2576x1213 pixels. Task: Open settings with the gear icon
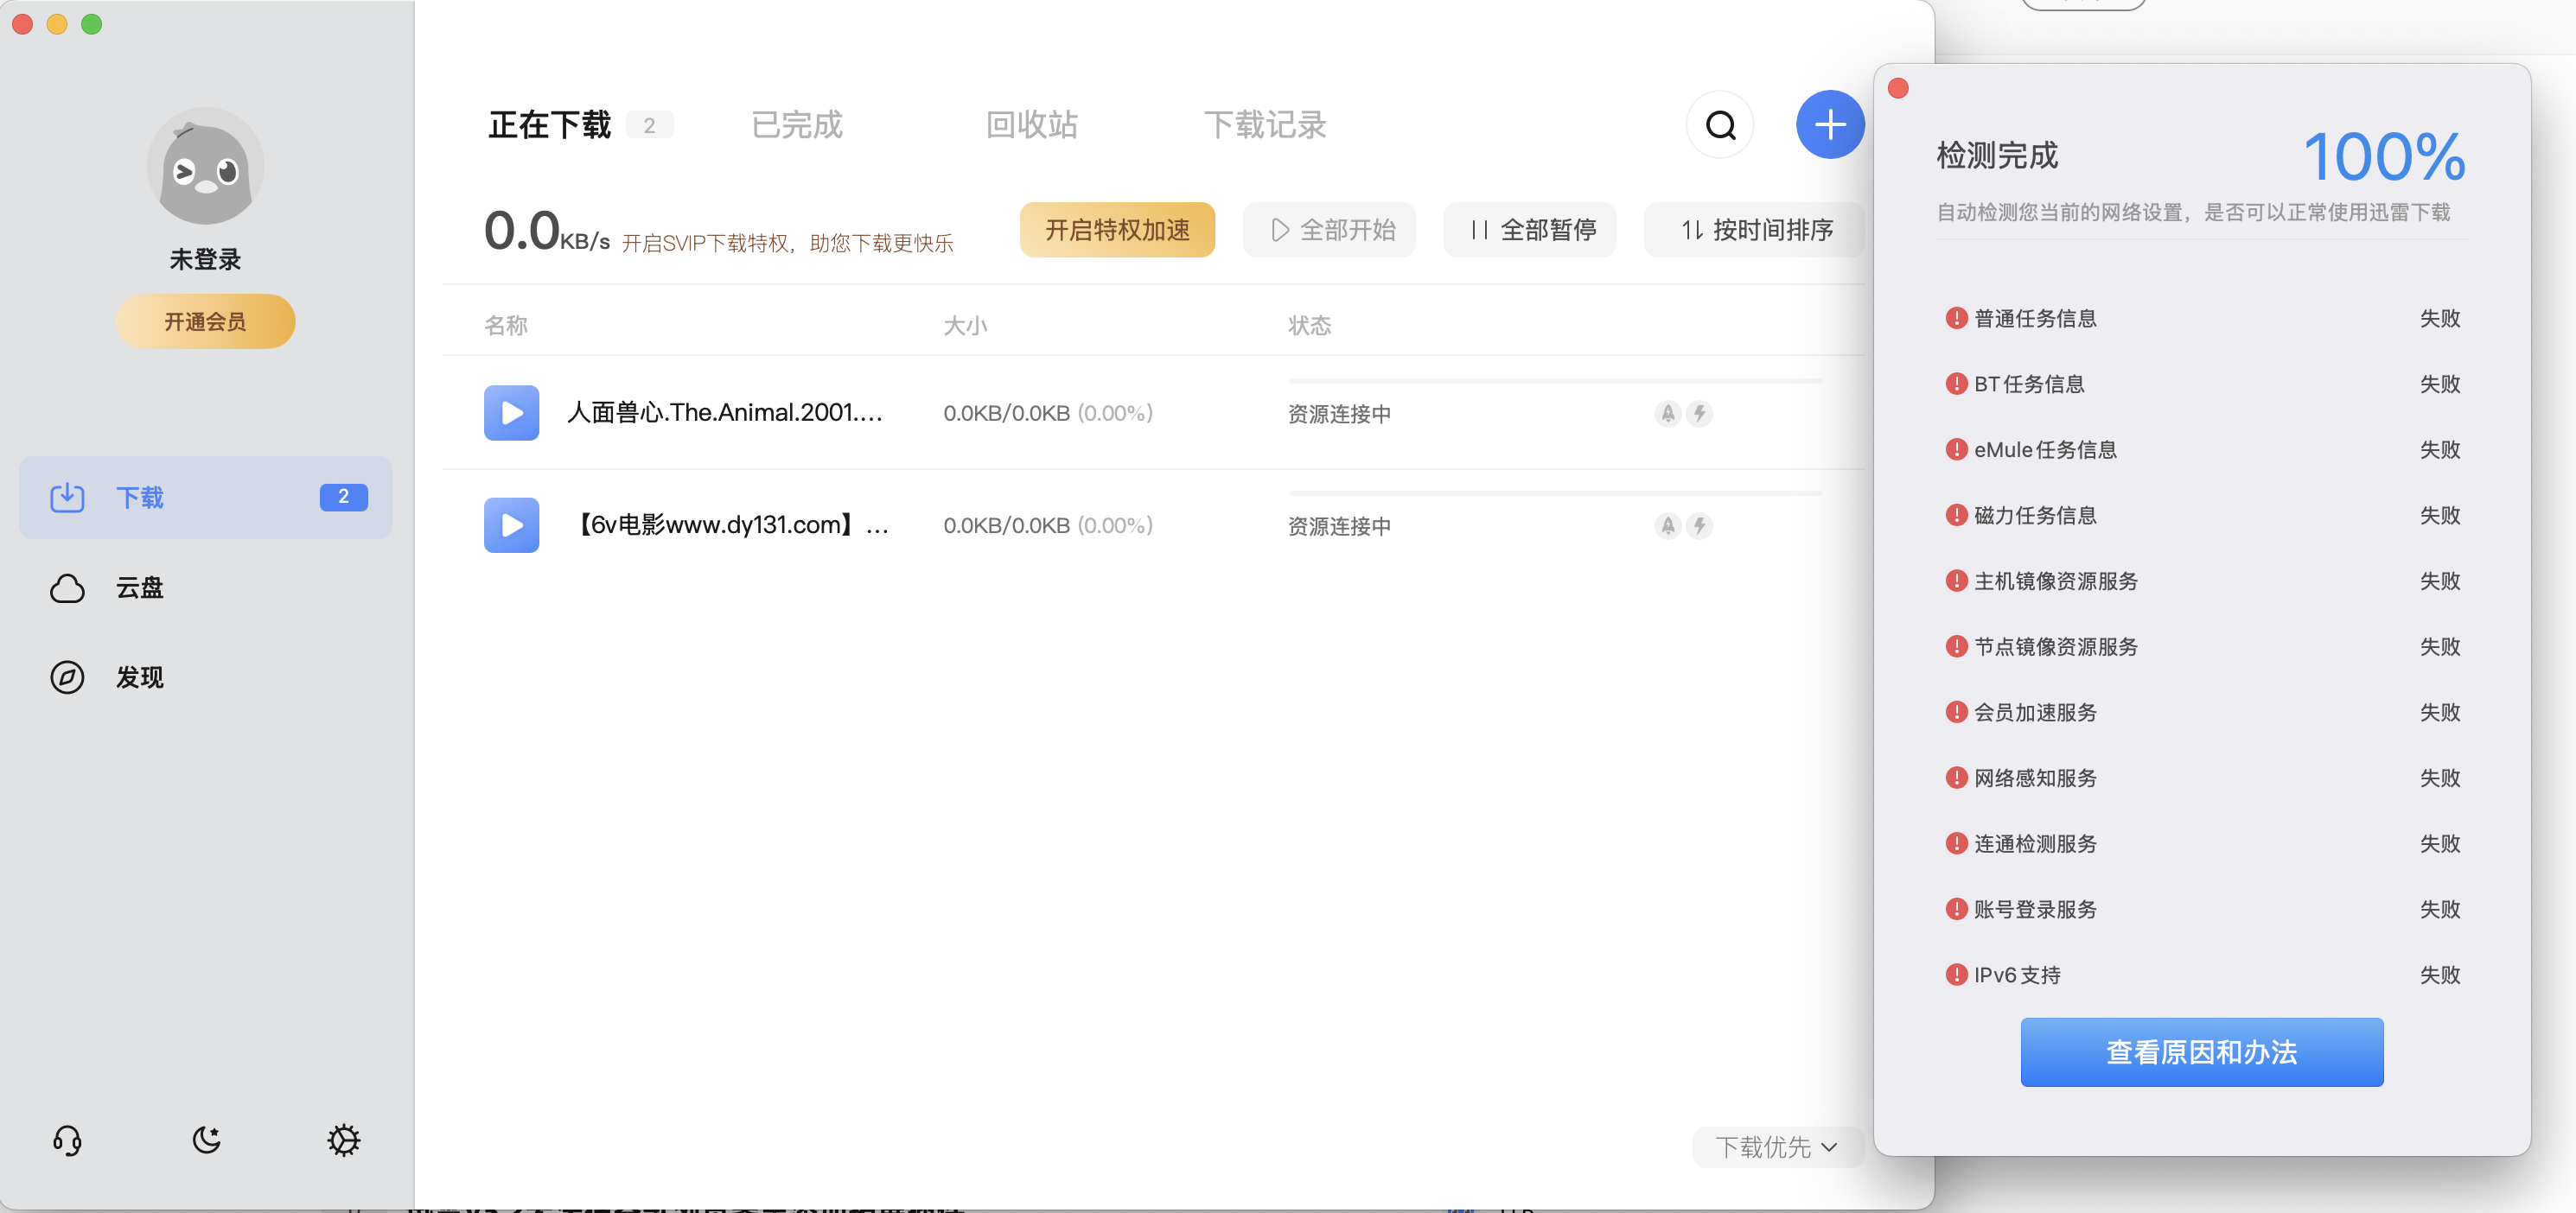[344, 1140]
